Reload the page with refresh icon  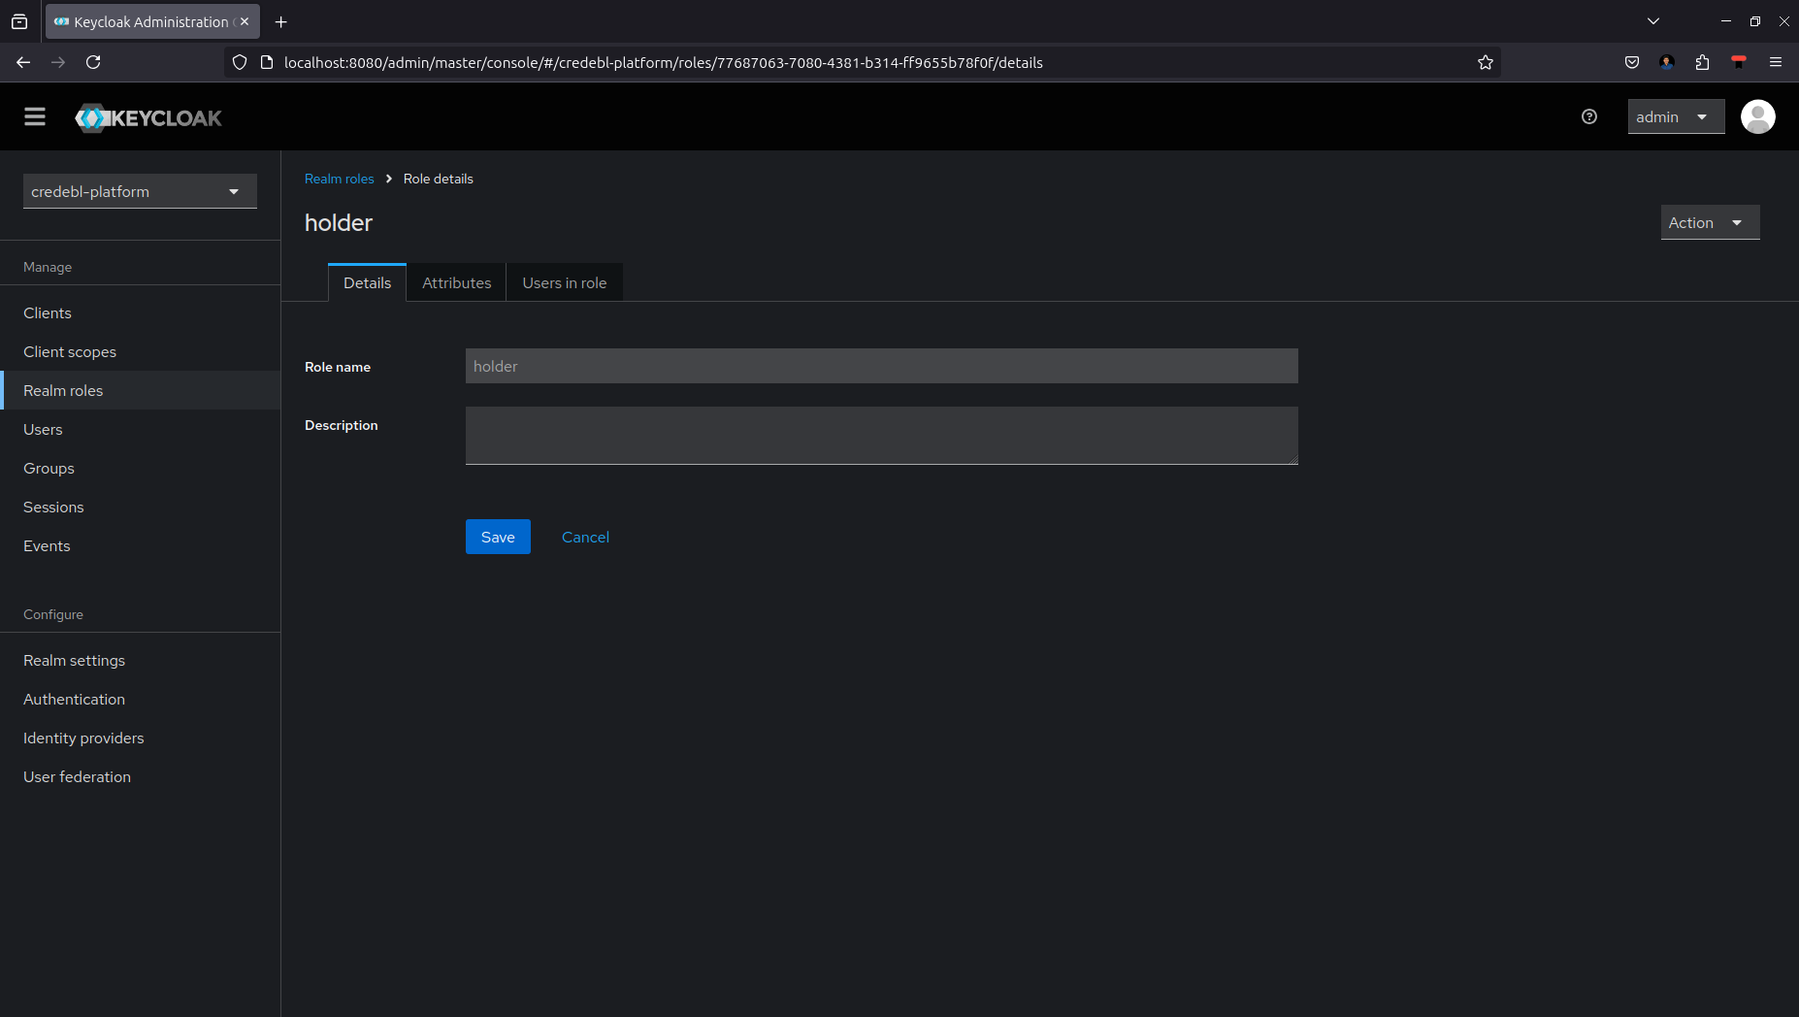point(93,62)
